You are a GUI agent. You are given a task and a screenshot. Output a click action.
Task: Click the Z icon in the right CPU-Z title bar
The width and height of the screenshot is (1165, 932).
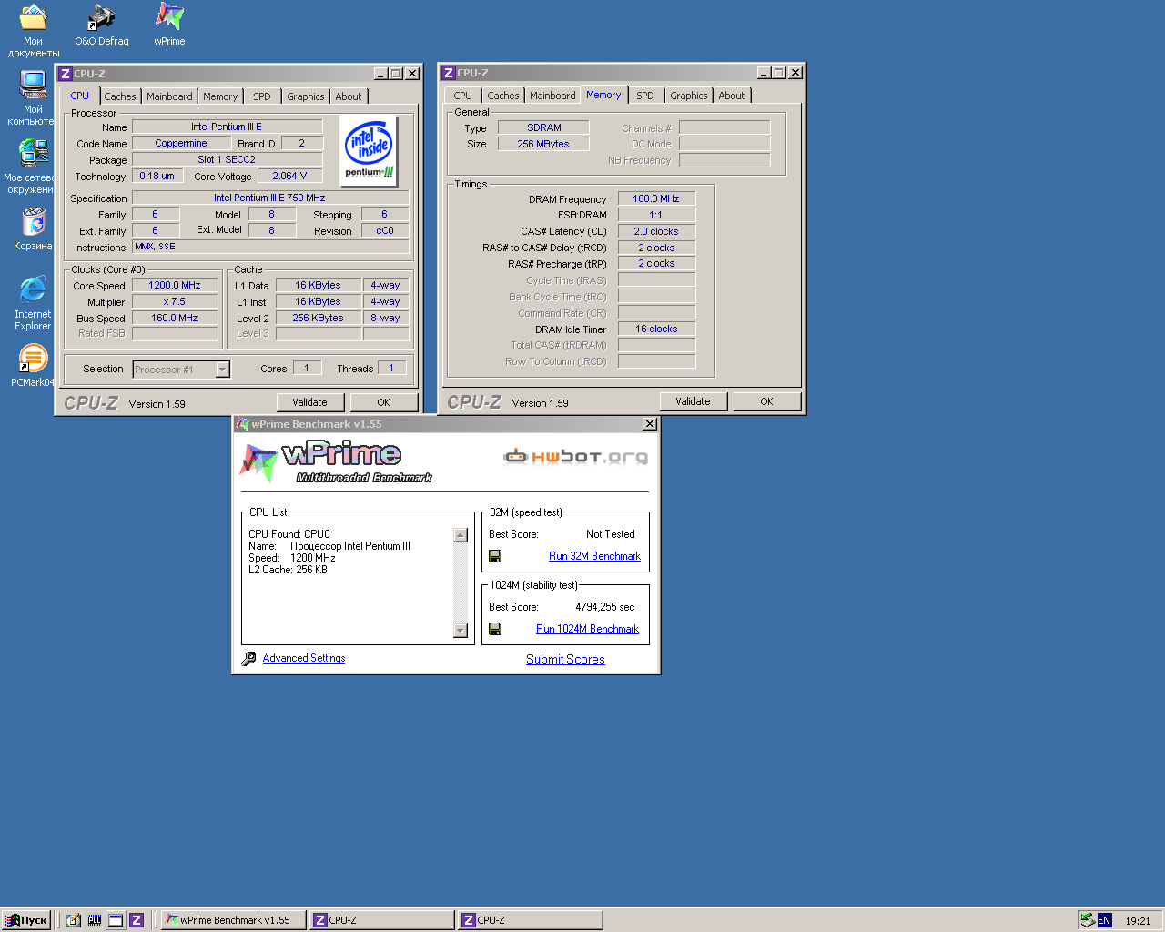[448, 73]
